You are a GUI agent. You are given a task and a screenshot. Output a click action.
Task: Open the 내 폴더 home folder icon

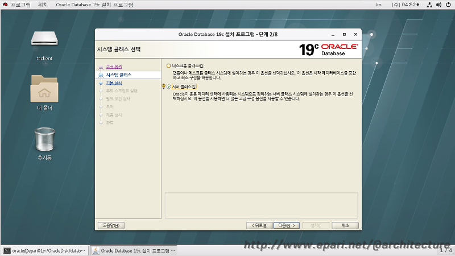point(44,89)
